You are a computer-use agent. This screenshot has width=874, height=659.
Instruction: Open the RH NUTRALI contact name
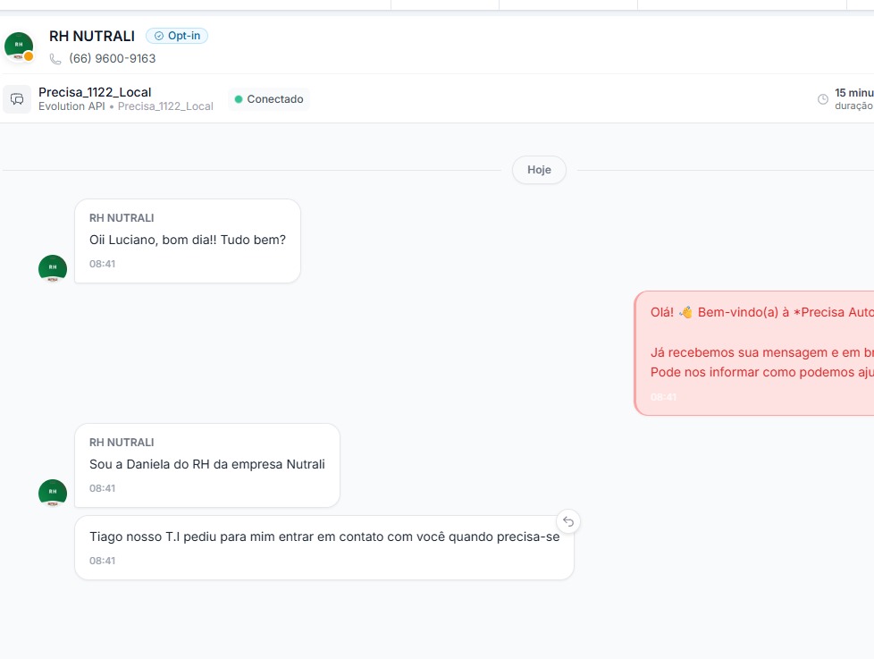pyautogui.click(x=92, y=36)
